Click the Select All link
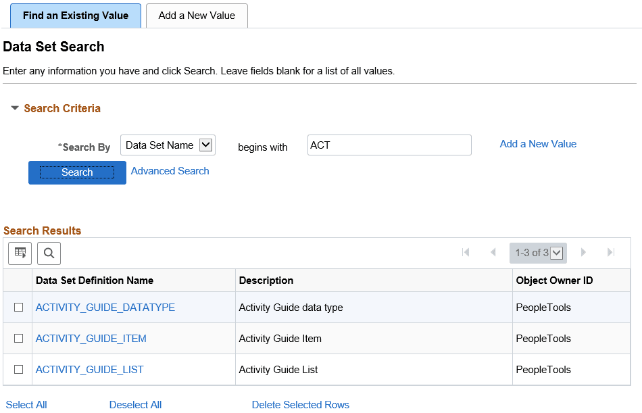 pos(26,404)
